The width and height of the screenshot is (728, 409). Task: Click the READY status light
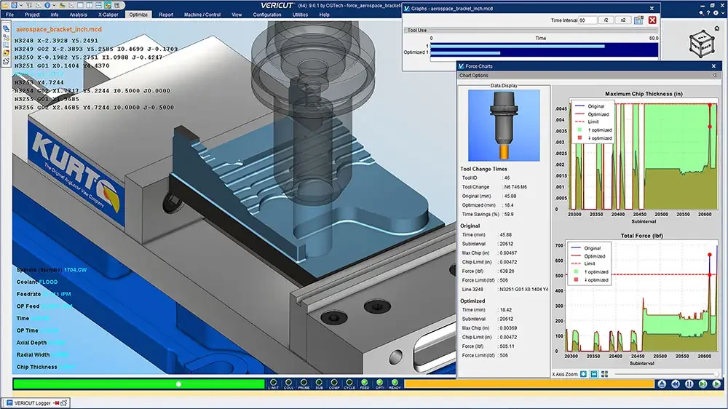(x=395, y=384)
